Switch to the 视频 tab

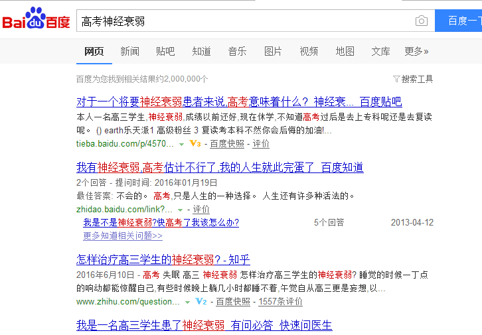pos(309,51)
